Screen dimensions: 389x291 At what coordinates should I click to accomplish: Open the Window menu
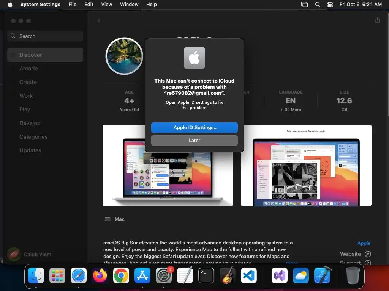[x=129, y=5]
